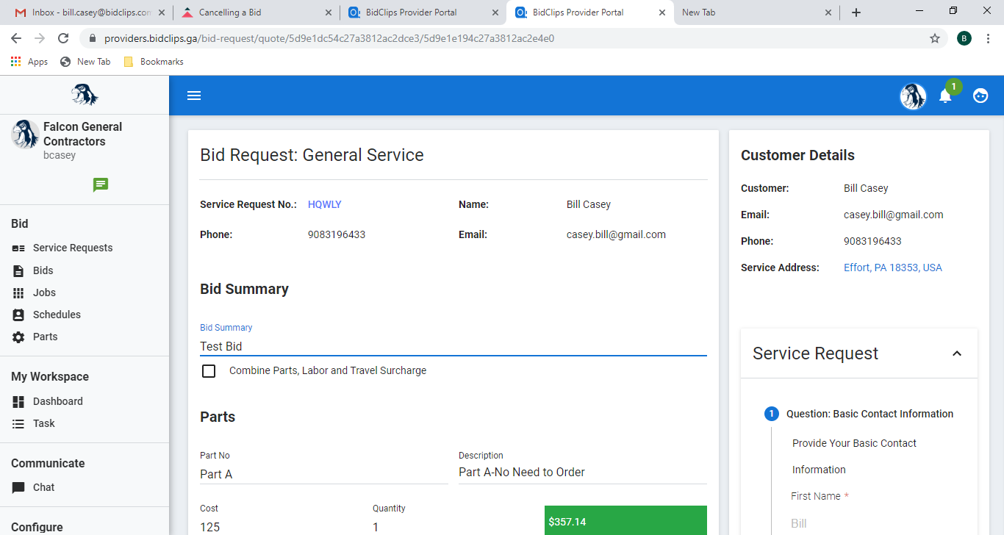
Task: Click the Bill Casey name in Bid Request
Action: tap(588, 204)
